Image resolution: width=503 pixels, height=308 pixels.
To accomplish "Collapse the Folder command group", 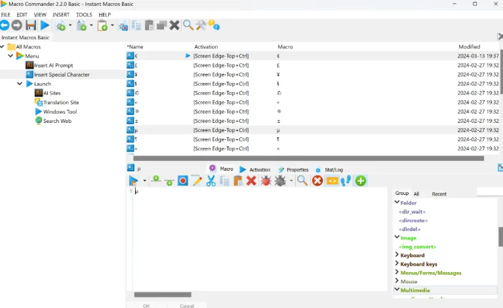I will click(397, 202).
